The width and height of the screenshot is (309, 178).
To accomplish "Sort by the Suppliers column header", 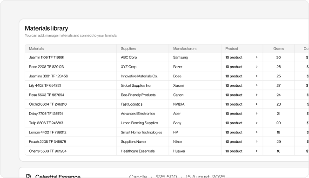I will (x=128, y=49).
